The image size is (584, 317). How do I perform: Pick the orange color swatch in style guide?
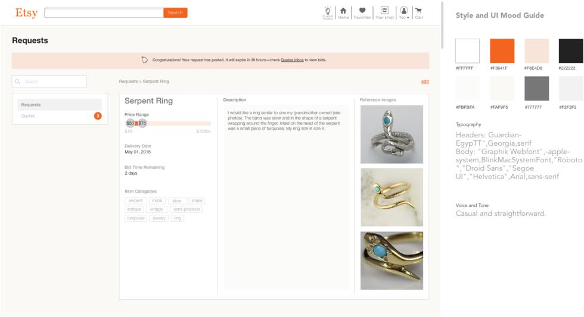point(502,51)
